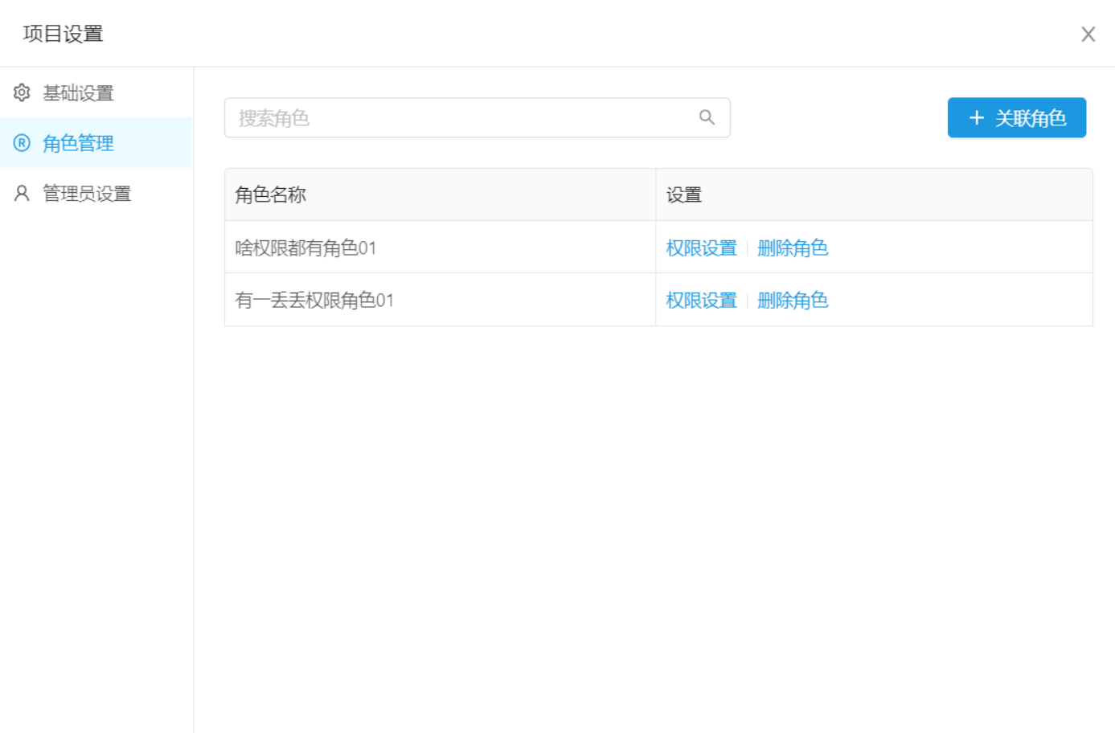Click the person icon beside 管理员设置
Screen dimensions: 1115x733
[21, 193]
